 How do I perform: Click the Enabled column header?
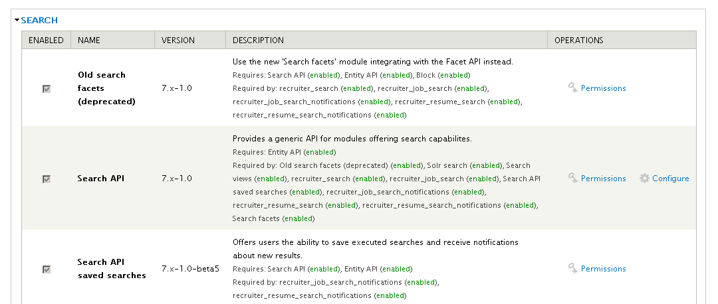point(46,40)
